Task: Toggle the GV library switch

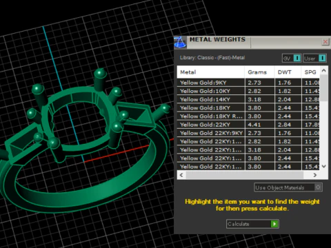Action: pyautogui.click(x=292, y=58)
